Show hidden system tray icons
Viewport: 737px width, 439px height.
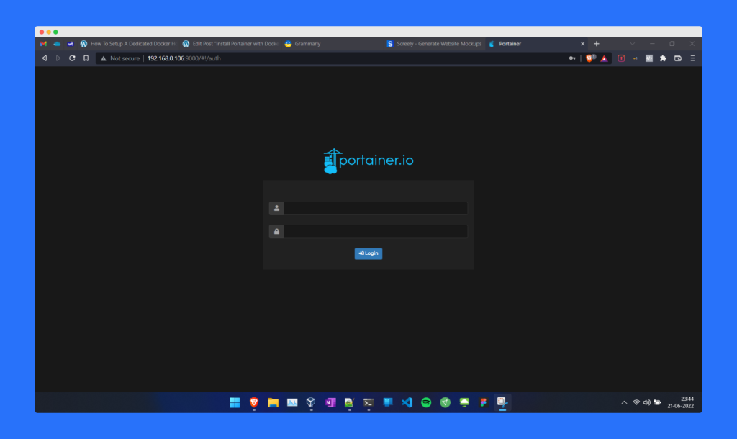click(624, 402)
